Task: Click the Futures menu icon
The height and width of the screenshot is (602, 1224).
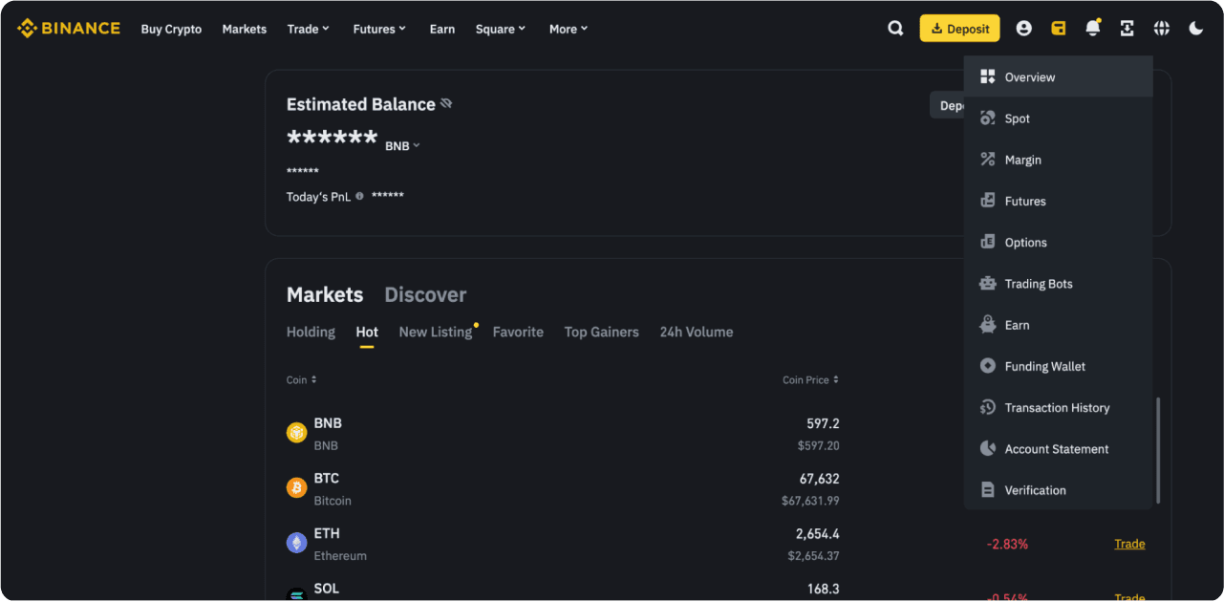Action: 988,201
